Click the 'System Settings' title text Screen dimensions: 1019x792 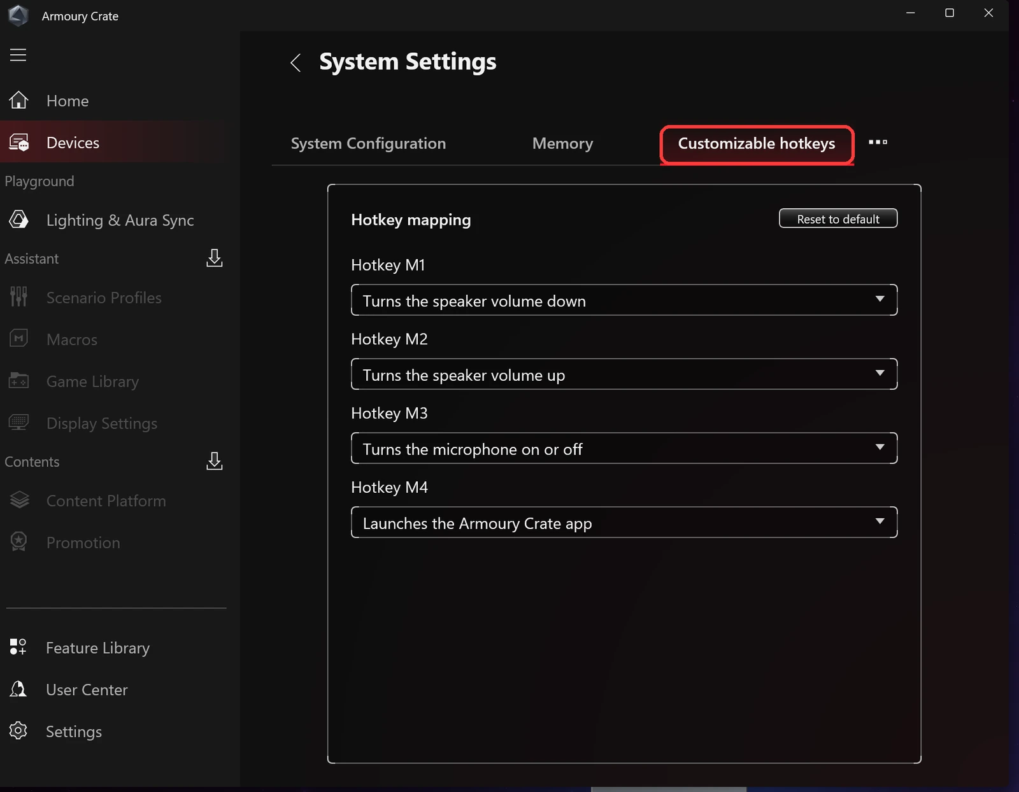tap(408, 62)
